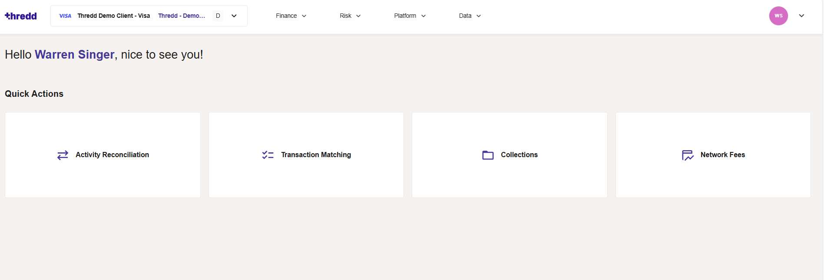
Task: Click the Network Fees chart icon
Action: (x=688, y=155)
